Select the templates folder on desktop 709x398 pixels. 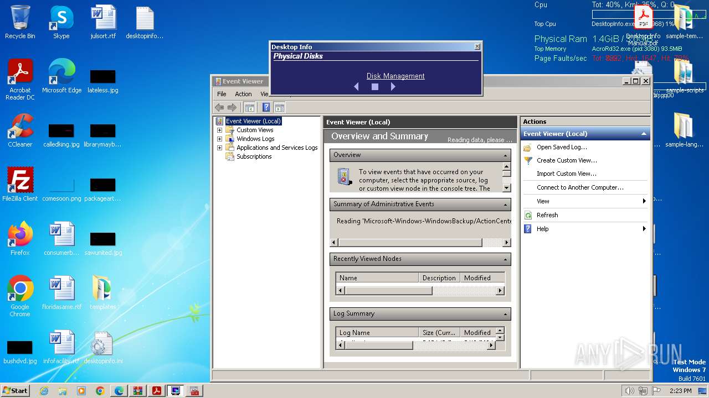(103, 293)
